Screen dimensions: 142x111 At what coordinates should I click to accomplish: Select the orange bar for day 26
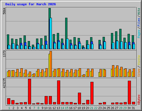pos(113,71)
